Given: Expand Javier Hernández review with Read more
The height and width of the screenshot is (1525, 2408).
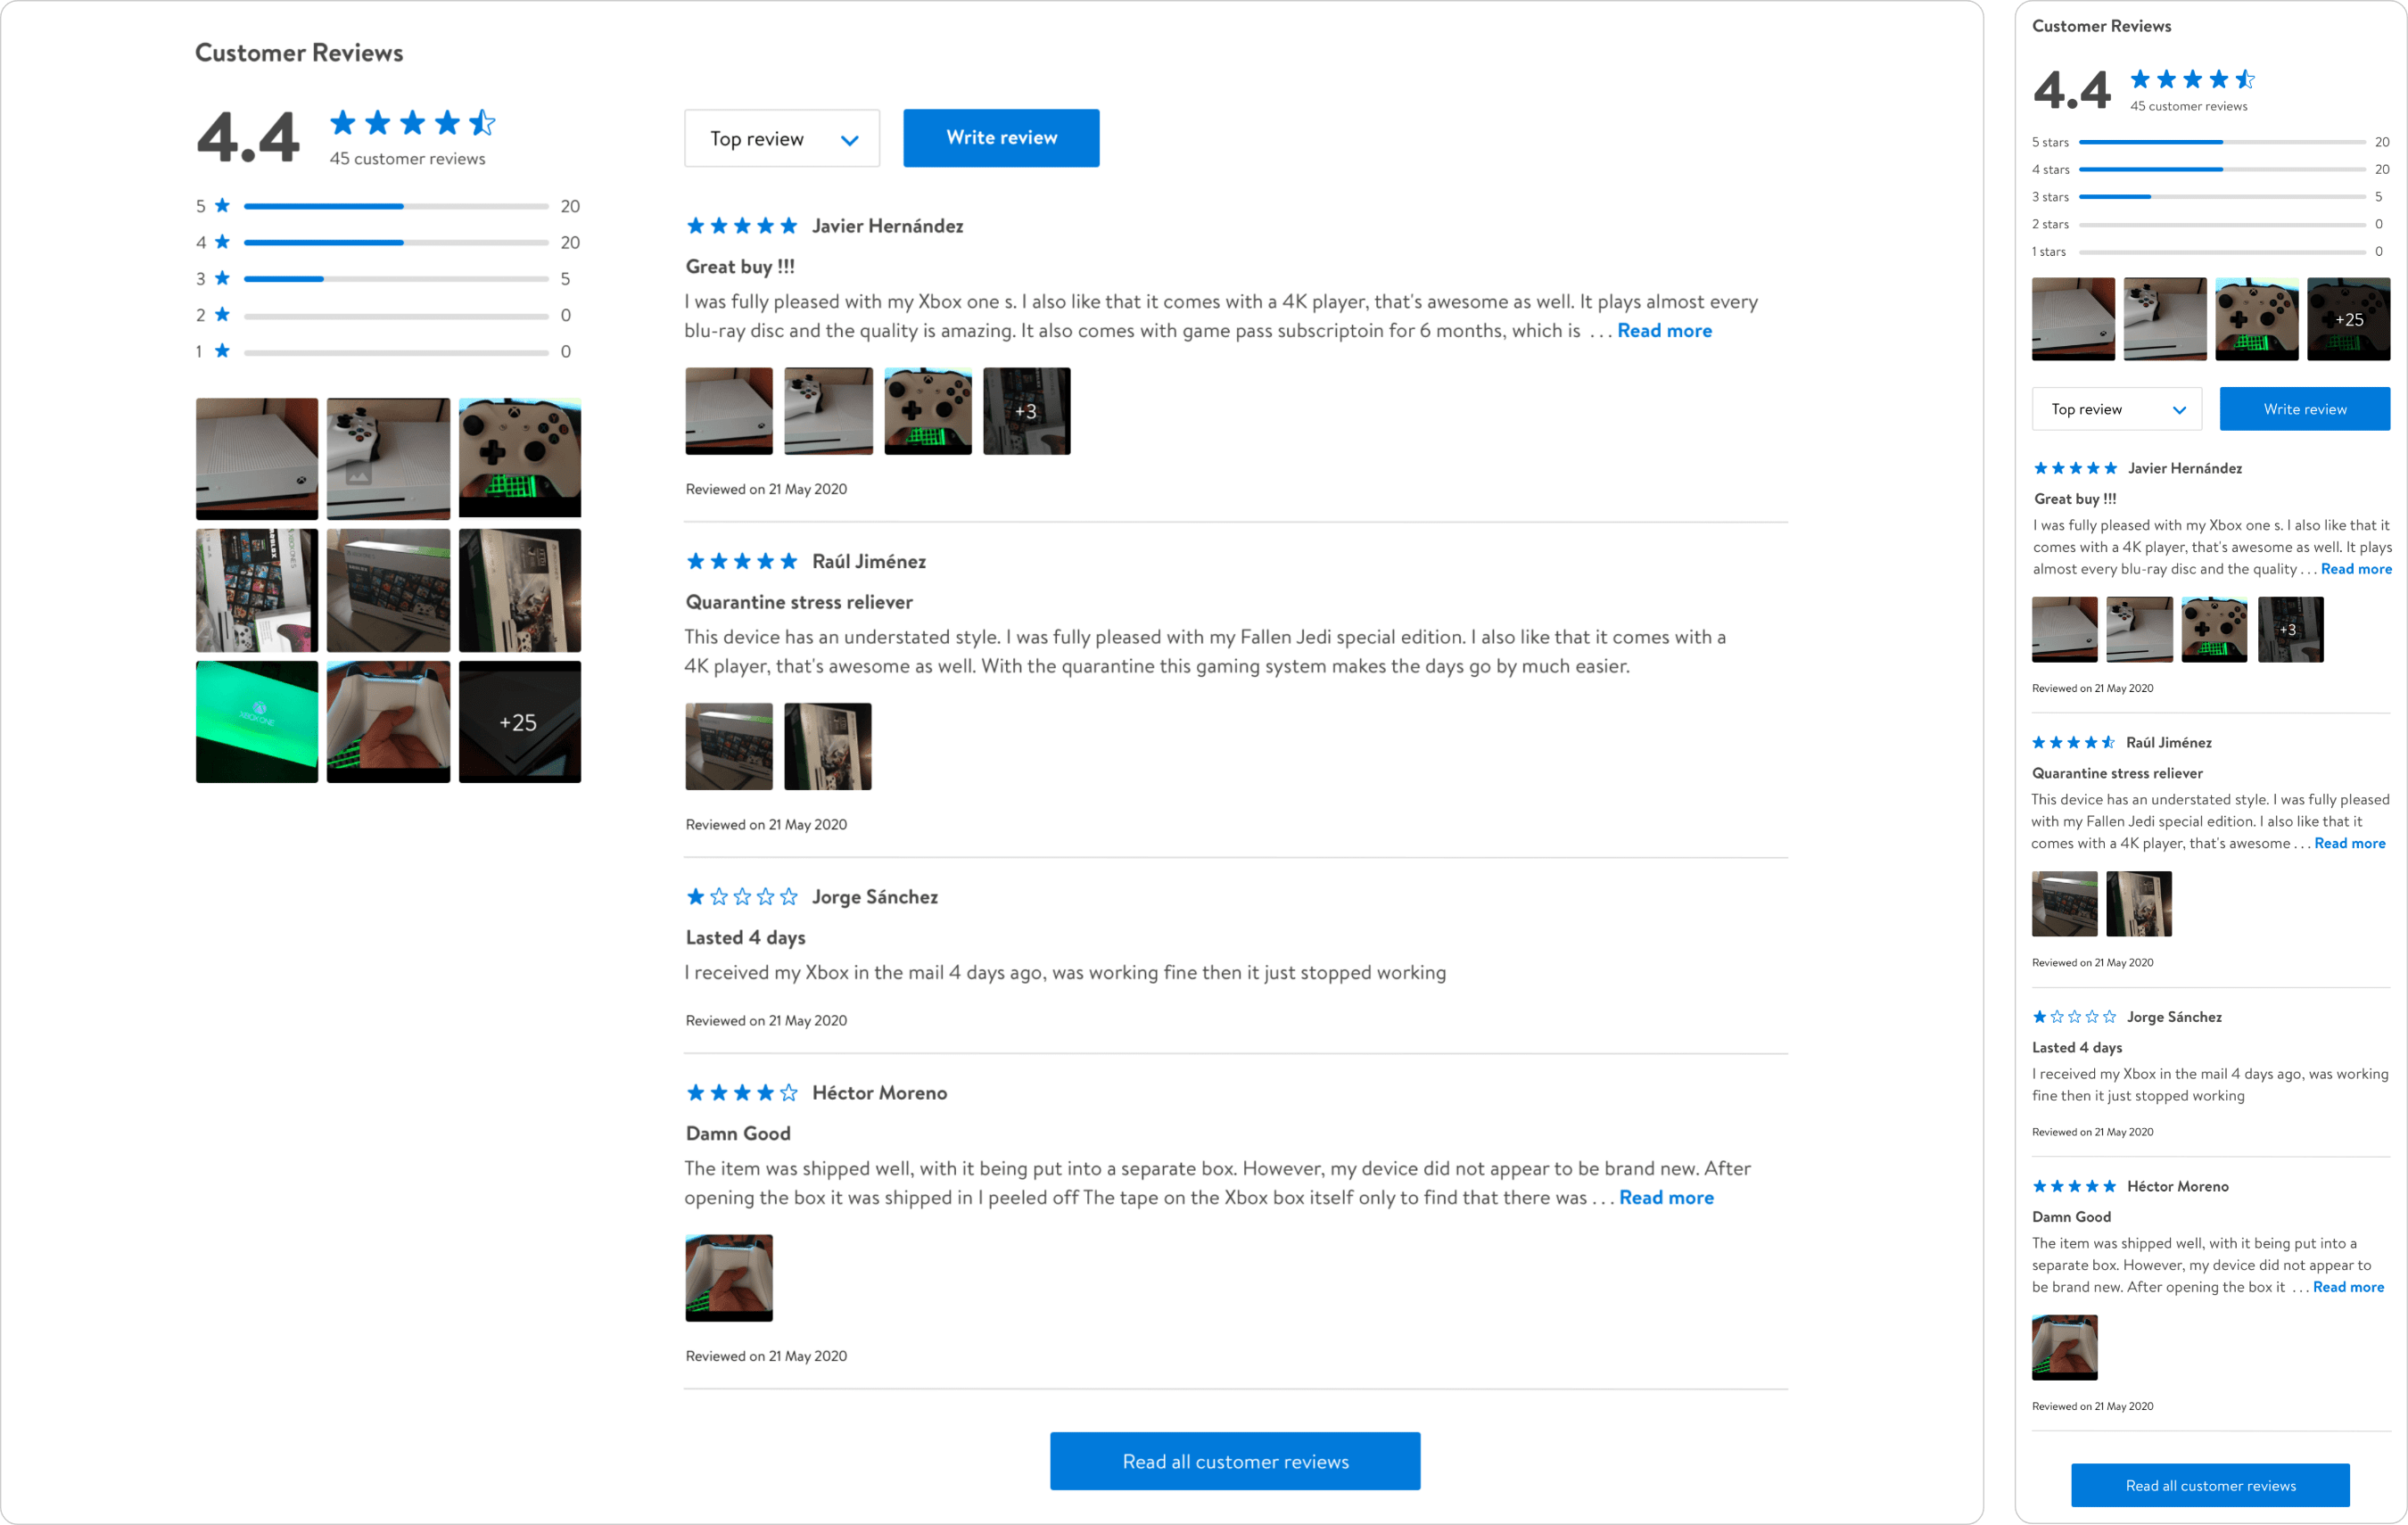Looking at the screenshot, I should pos(1664,331).
